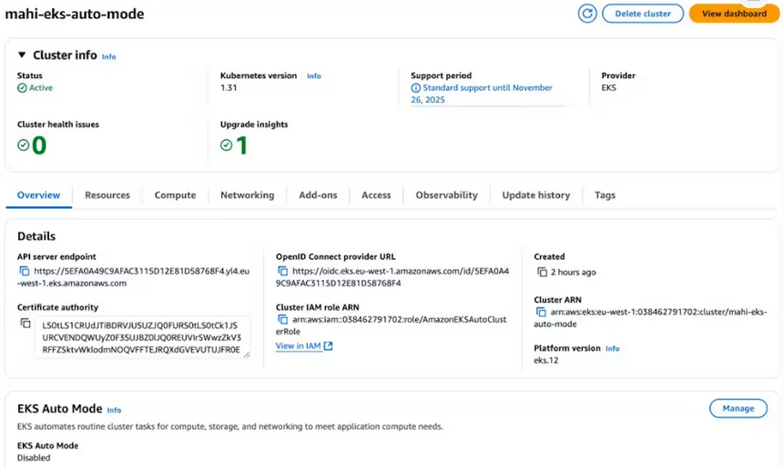
Task: Open the Add-ons tab
Action: (318, 194)
